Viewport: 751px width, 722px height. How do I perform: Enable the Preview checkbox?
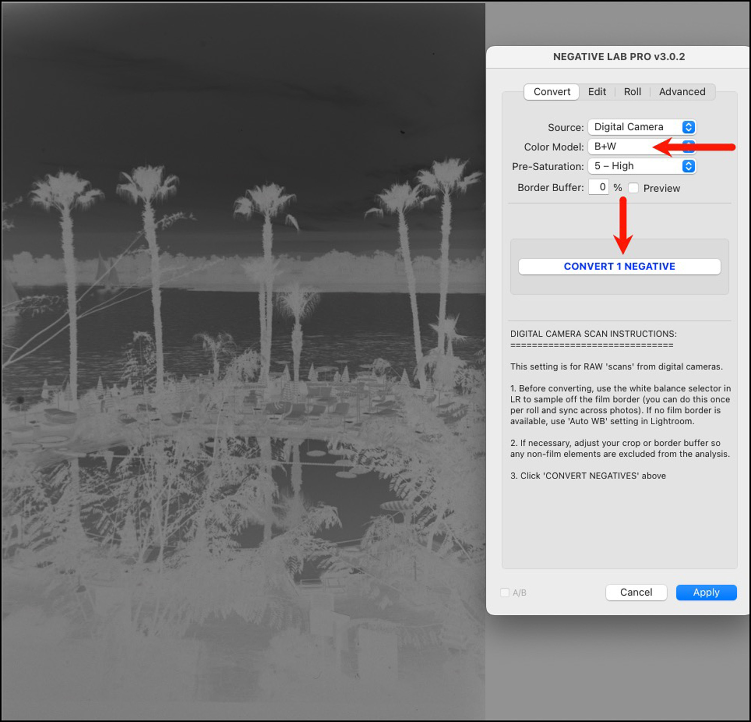[633, 188]
